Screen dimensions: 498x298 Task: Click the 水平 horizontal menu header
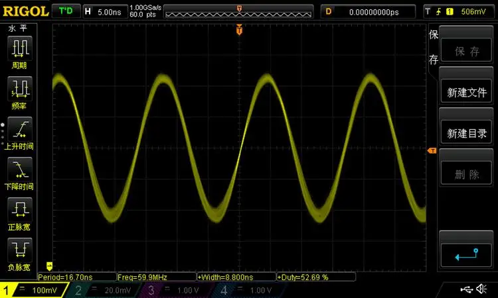click(x=18, y=28)
